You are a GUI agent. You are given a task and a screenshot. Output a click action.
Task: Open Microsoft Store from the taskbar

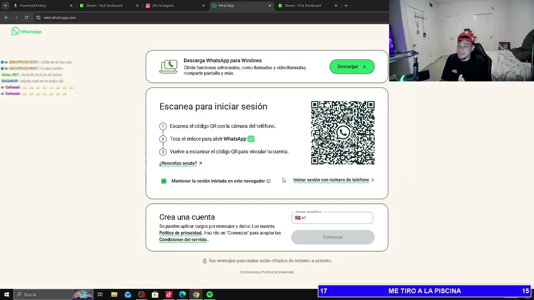pos(155,295)
